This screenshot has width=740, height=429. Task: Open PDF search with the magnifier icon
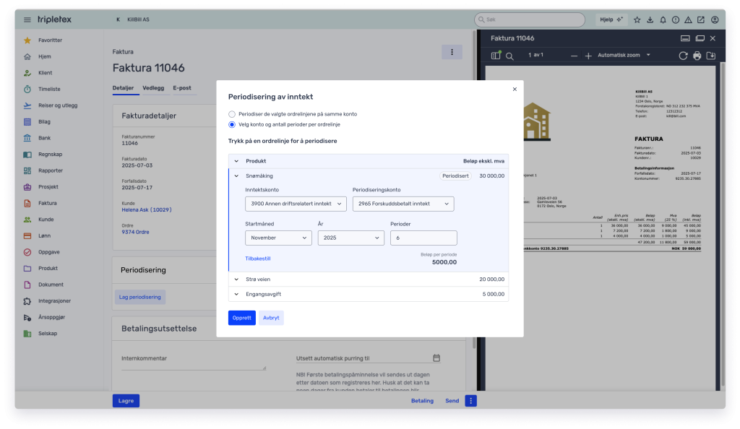coord(510,55)
